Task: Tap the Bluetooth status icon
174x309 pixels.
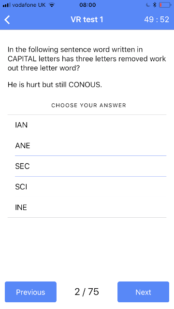Action: pyautogui.click(x=155, y=5)
